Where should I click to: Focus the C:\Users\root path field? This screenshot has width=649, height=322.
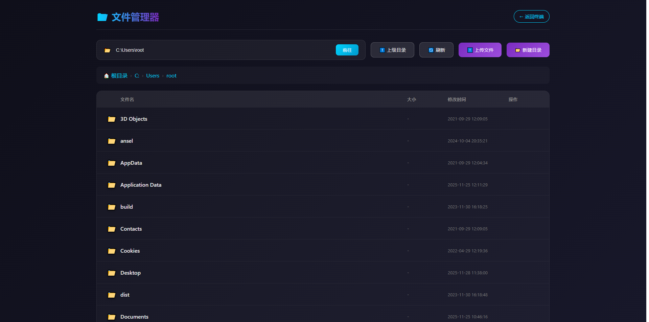pyautogui.click(x=223, y=50)
